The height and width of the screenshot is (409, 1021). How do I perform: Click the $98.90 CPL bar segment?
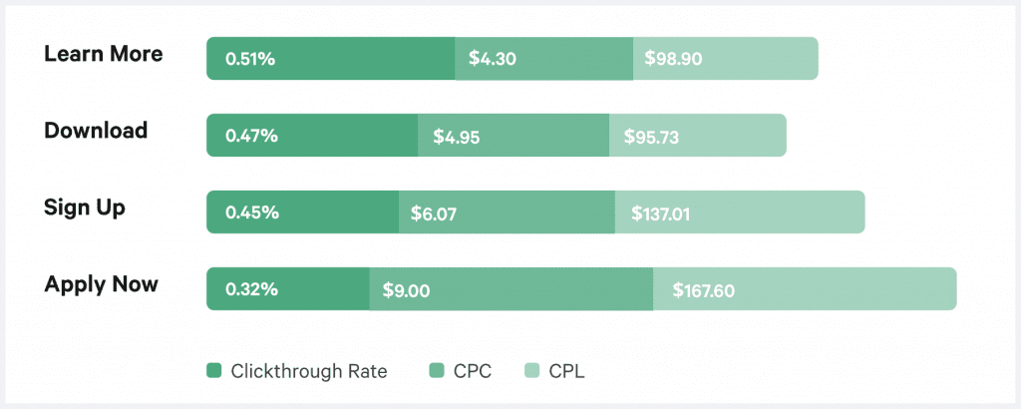(x=725, y=59)
